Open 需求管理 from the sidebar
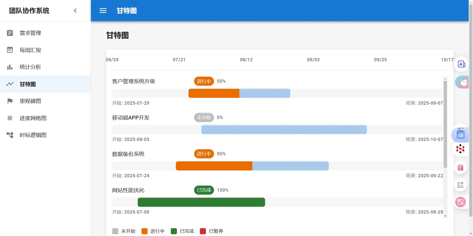The height and width of the screenshot is (236, 473). pos(30,33)
